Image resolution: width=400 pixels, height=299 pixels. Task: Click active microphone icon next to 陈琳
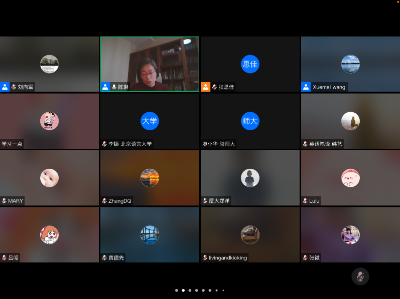click(x=114, y=87)
